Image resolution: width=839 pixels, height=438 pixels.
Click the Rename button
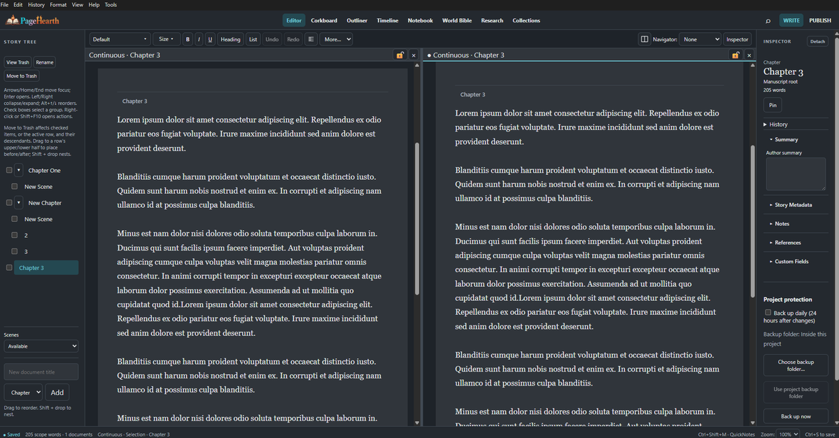pyautogui.click(x=44, y=62)
